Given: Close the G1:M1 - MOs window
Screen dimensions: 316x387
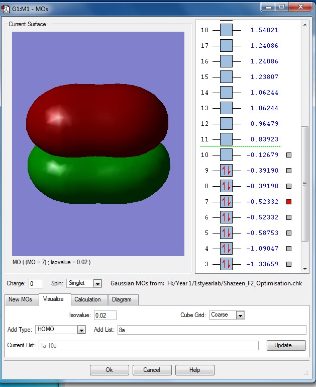Looking at the screenshot, I should click(x=300, y=7).
